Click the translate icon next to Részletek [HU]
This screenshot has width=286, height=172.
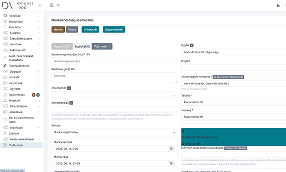(72, 69)
